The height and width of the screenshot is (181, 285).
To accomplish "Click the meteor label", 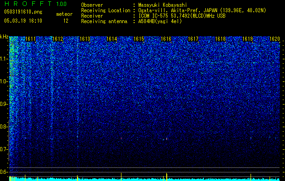I will [64, 14].
